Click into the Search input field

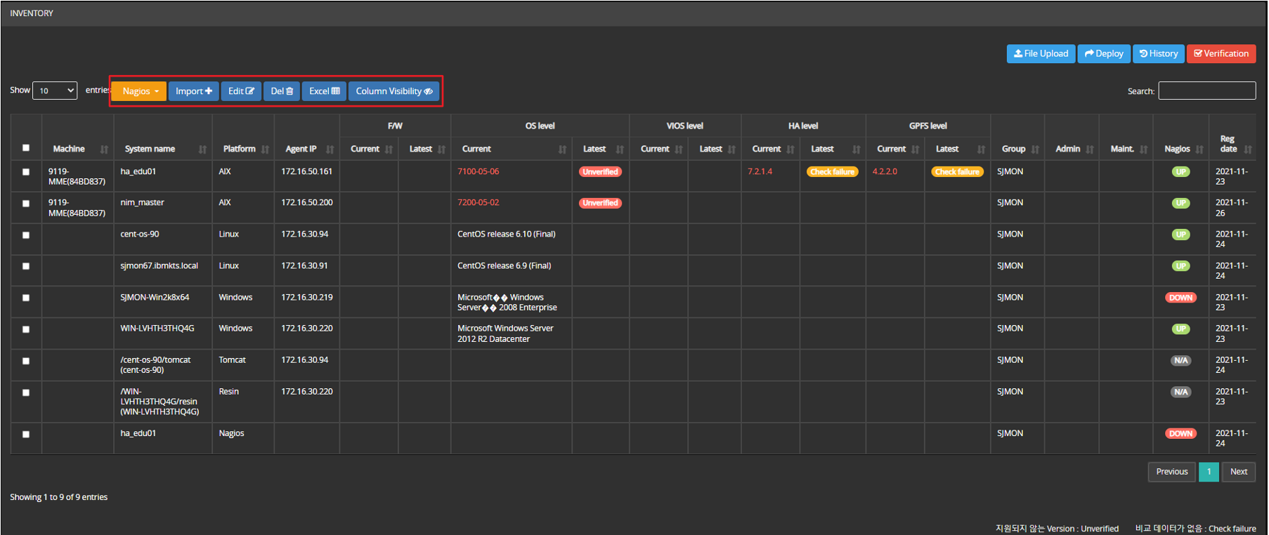coord(1206,91)
